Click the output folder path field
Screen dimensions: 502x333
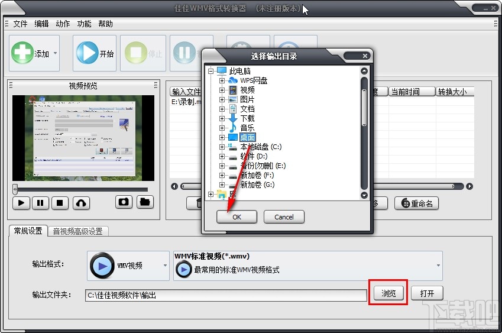point(226,295)
